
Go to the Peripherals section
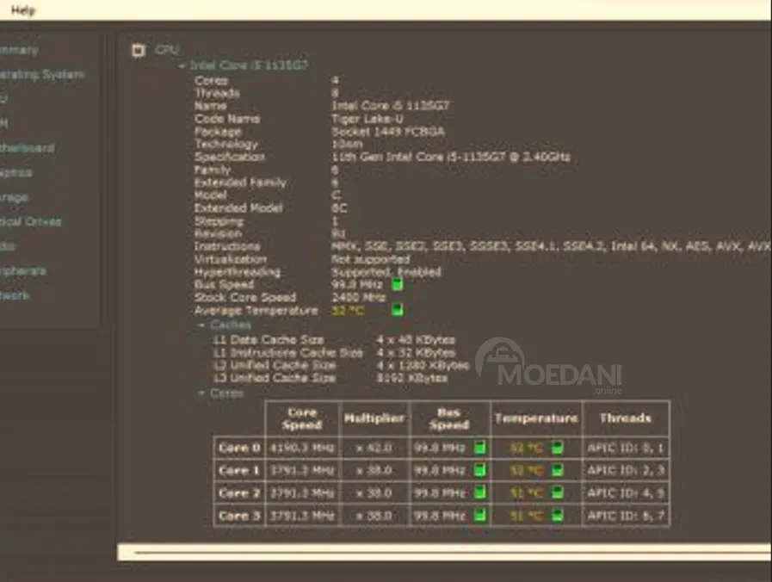(23, 271)
